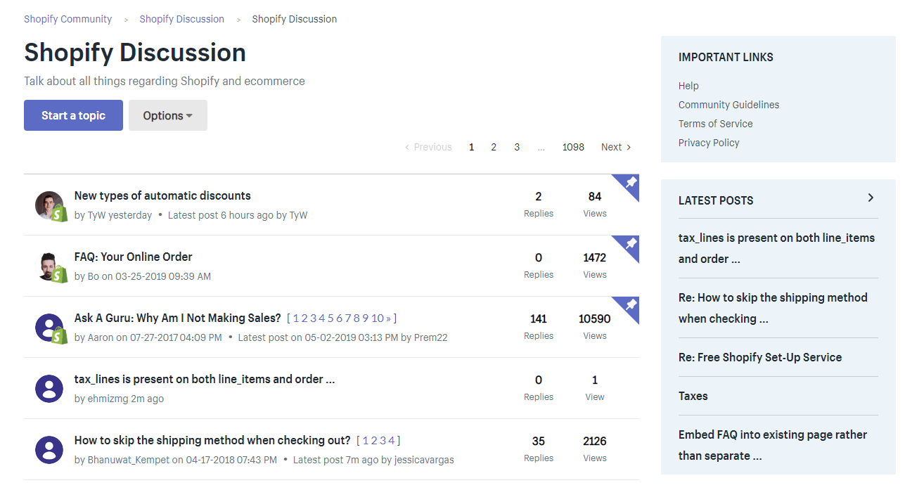View author TyW's profile after 'by' on discounts topic
This screenshot has height=490, width=912.
click(x=96, y=215)
